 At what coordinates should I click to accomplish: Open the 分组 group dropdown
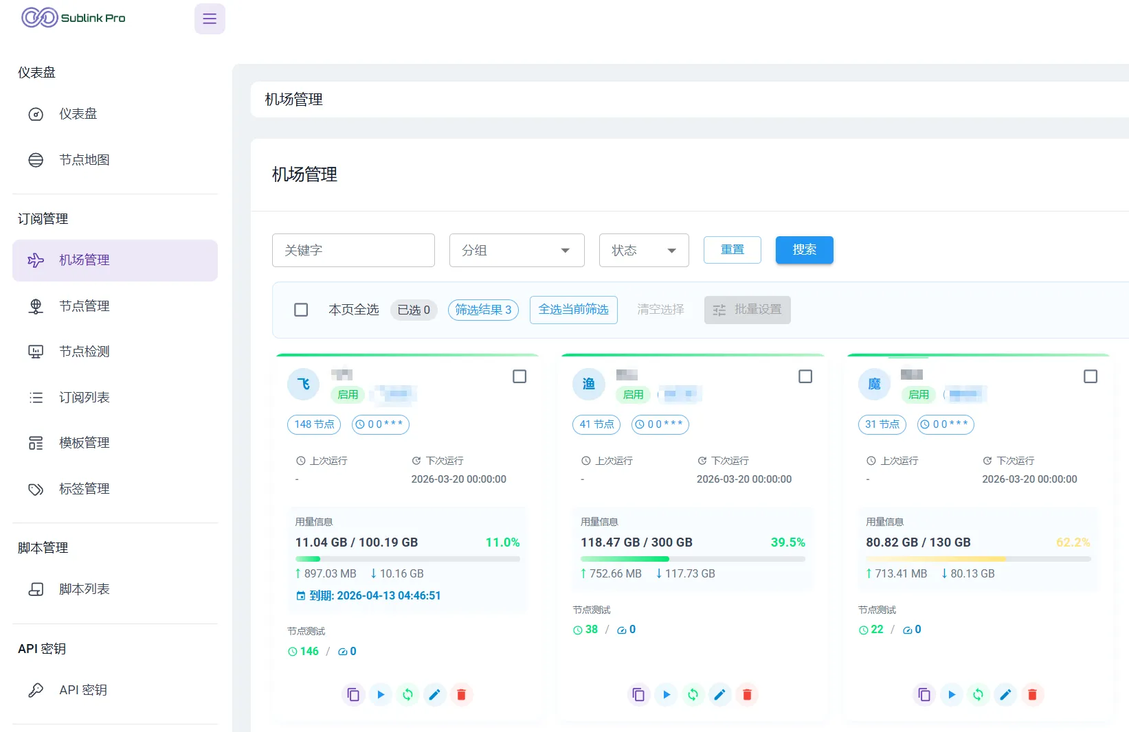pyautogui.click(x=516, y=251)
